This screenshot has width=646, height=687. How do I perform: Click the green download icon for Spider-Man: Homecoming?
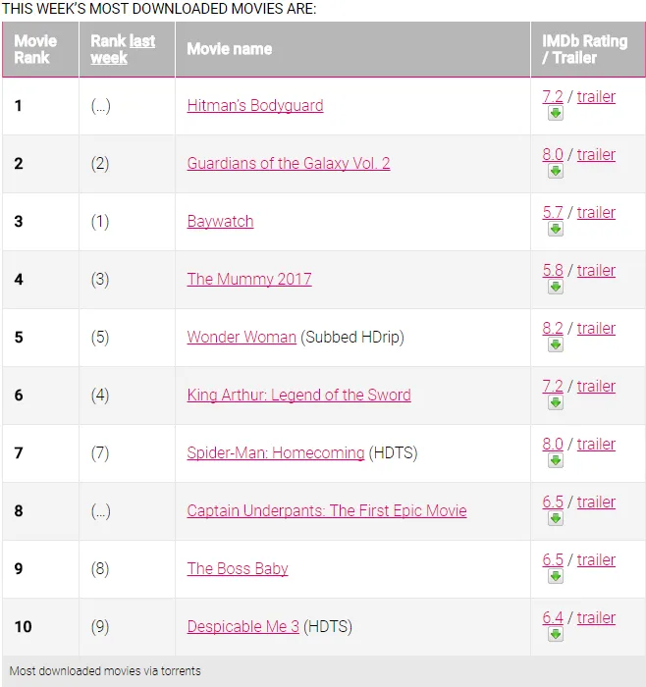point(556,460)
